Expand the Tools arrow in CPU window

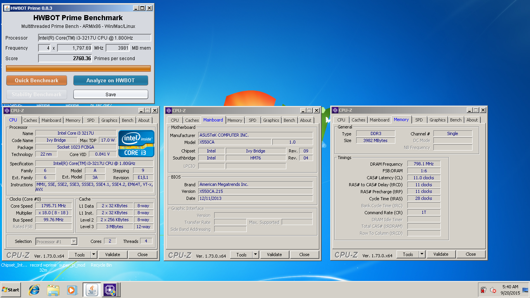[x=94, y=255]
